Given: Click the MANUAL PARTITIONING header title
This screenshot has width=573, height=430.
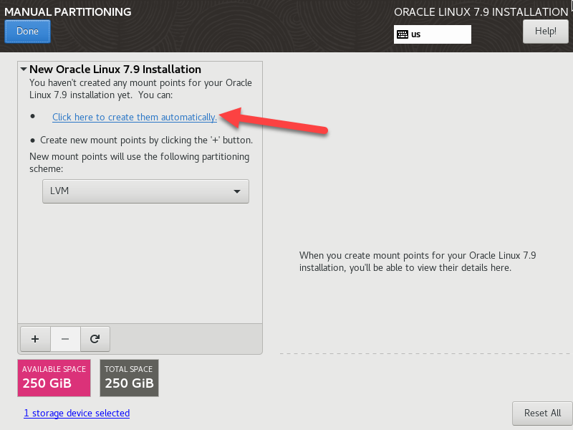Looking at the screenshot, I should [68, 11].
